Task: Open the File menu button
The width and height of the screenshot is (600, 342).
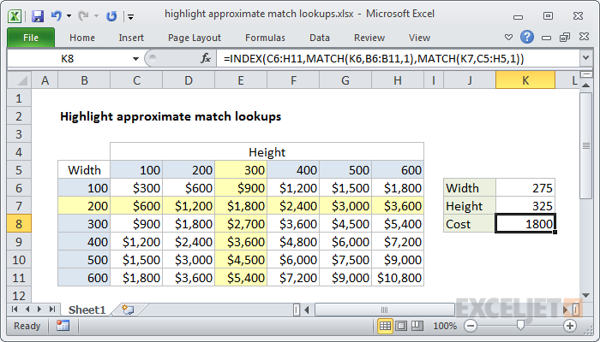Action: 30,38
